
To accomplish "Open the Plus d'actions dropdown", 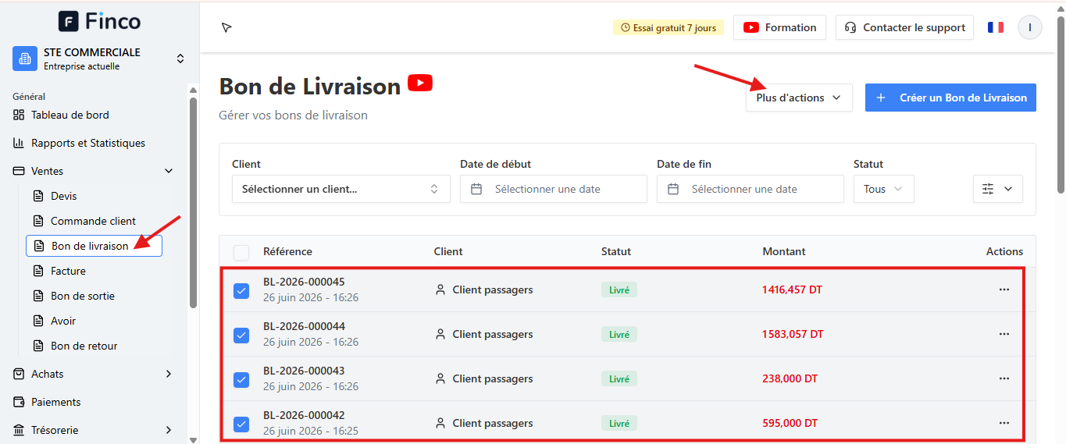I will [x=799, y=98].
